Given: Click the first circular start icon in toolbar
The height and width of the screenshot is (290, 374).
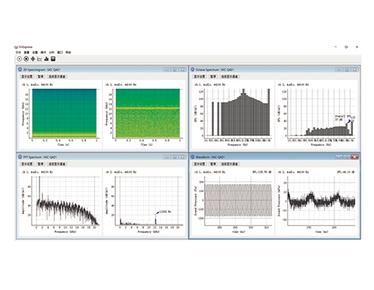Looking at the screenshot, I should [x=19, y=59].
